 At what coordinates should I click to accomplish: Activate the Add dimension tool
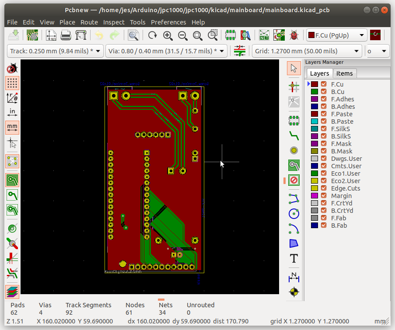tap(294, 276)
